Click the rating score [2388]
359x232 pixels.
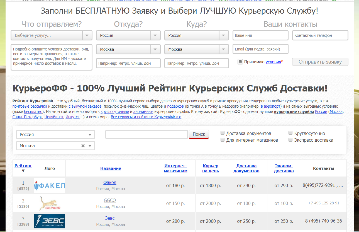coord(23,224)
